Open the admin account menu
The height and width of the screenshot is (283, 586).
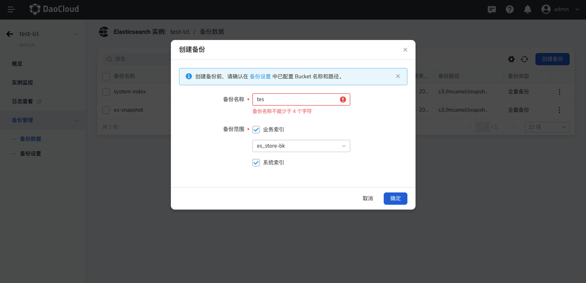click(x=559, y=9)
